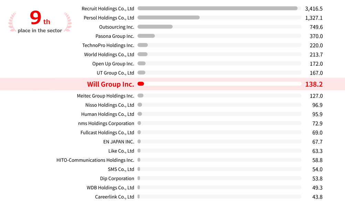Viewport: 345px width, 205px height.
Task: Click the value 43.8
Action: click(x=317, y=197)
